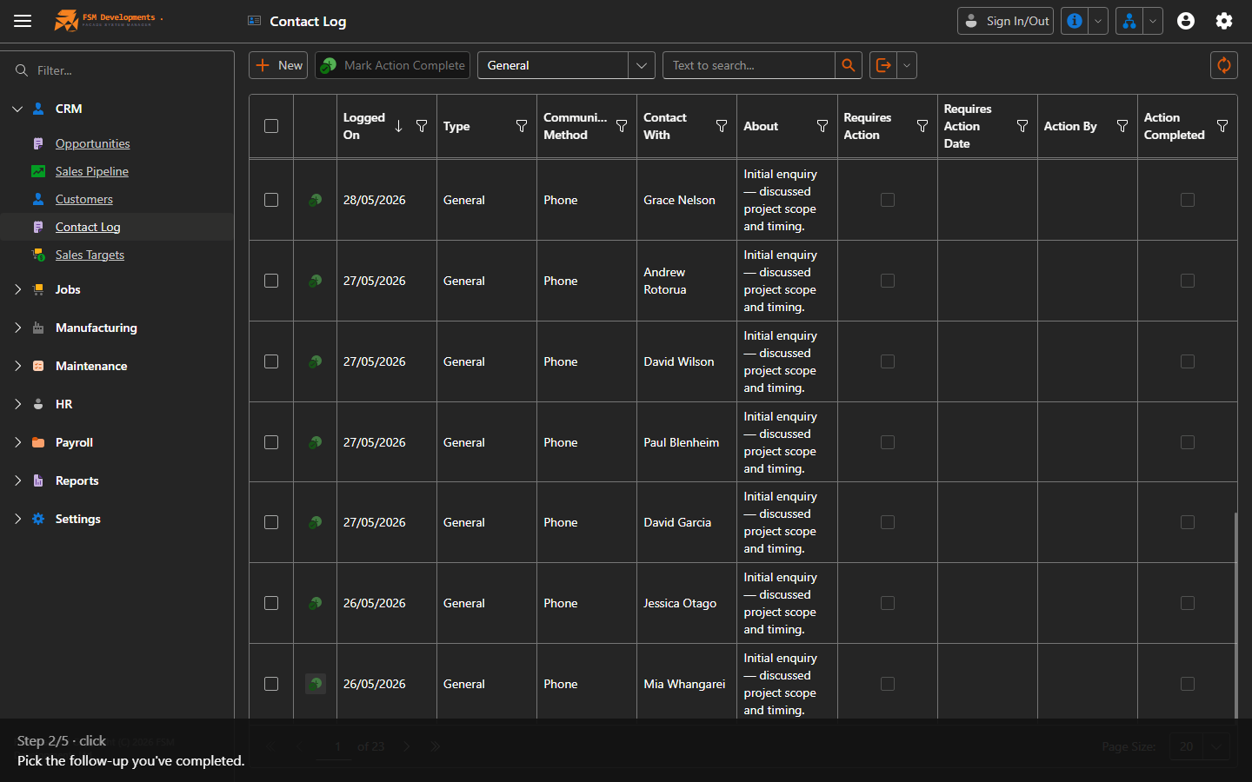Click the New button
The height and width of the screenshot is (782, 1252).
(278, 65)
